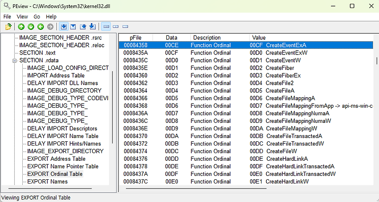Image resolution: width=379 pixels, height=202 pixels.
Task: Select IMAGE_DEBUG_DIRECTORY tree item
Action: (x=64, y=91)
